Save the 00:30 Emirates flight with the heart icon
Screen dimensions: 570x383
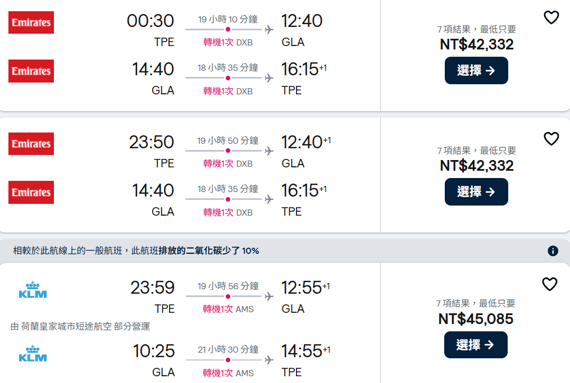[551, 17]
